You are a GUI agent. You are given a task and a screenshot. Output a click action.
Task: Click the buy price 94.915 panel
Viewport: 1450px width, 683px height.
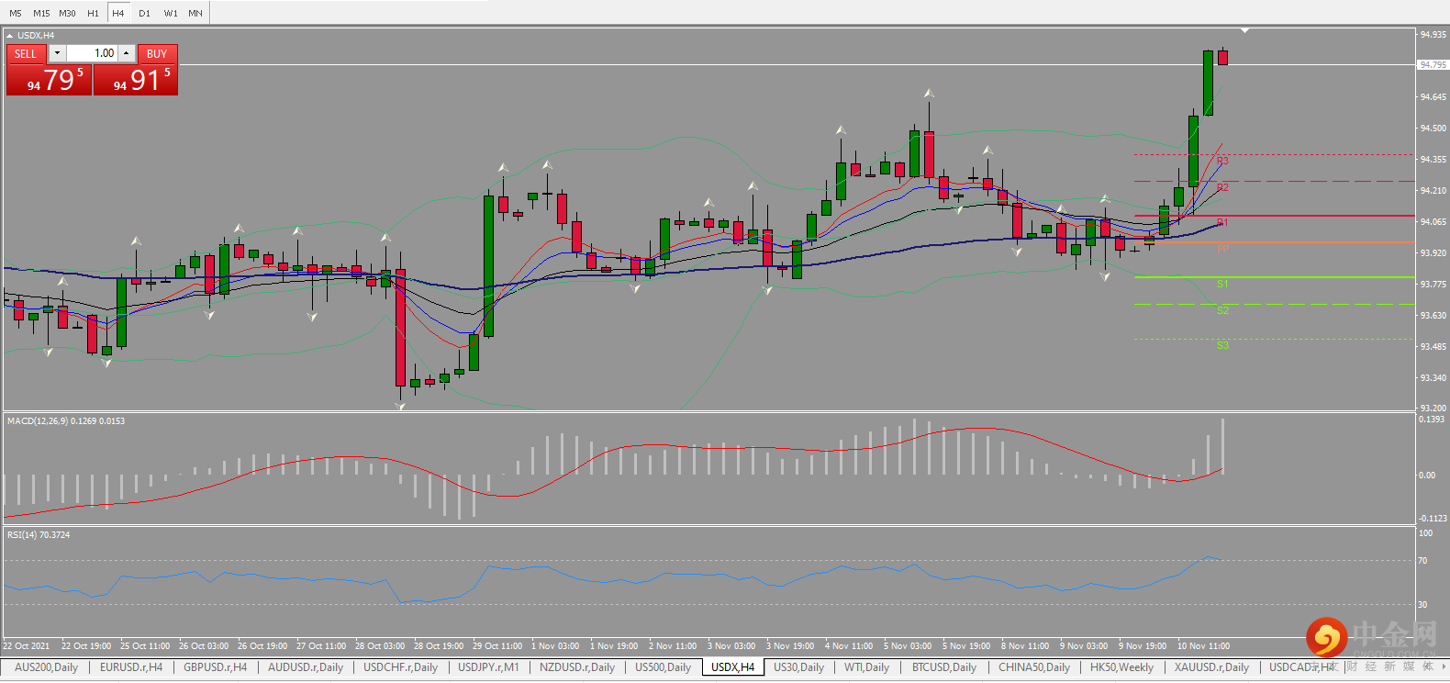136,80
